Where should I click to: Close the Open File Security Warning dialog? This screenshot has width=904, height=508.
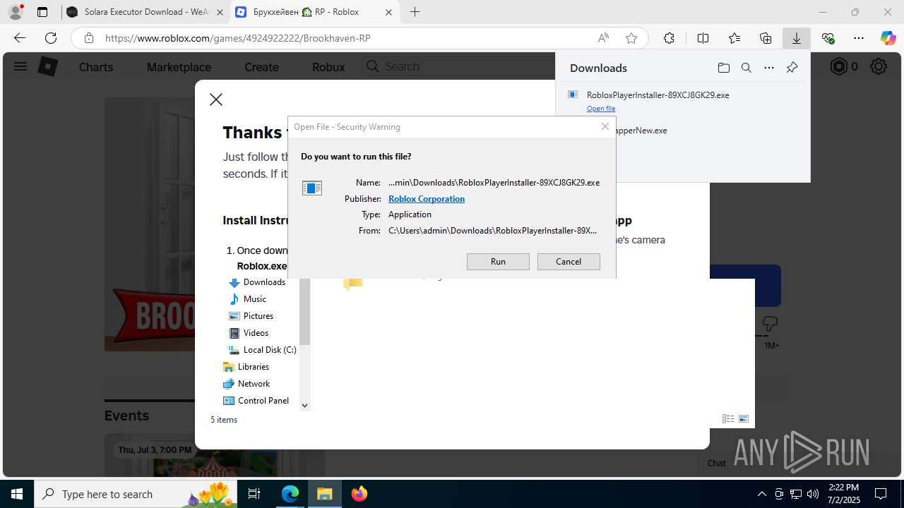point(605,126)
